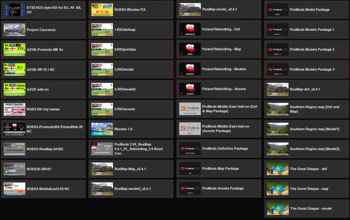Click the 'Rhodes 1.0' mod name
This screenshot has height=220, width=350.
pyautogui.click(x=123, y=129)
